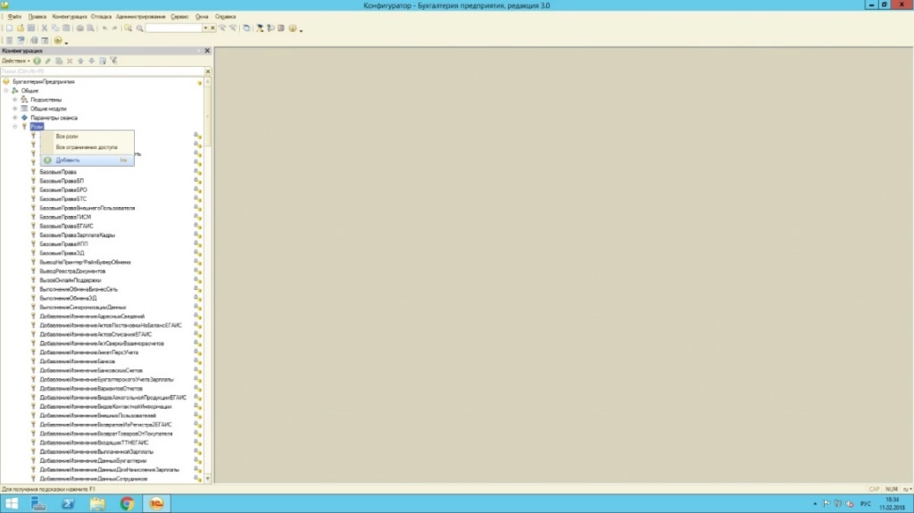The image size is (914, 513).
Task: Collapse the Роли tree node
Action: tap(15, 127)
